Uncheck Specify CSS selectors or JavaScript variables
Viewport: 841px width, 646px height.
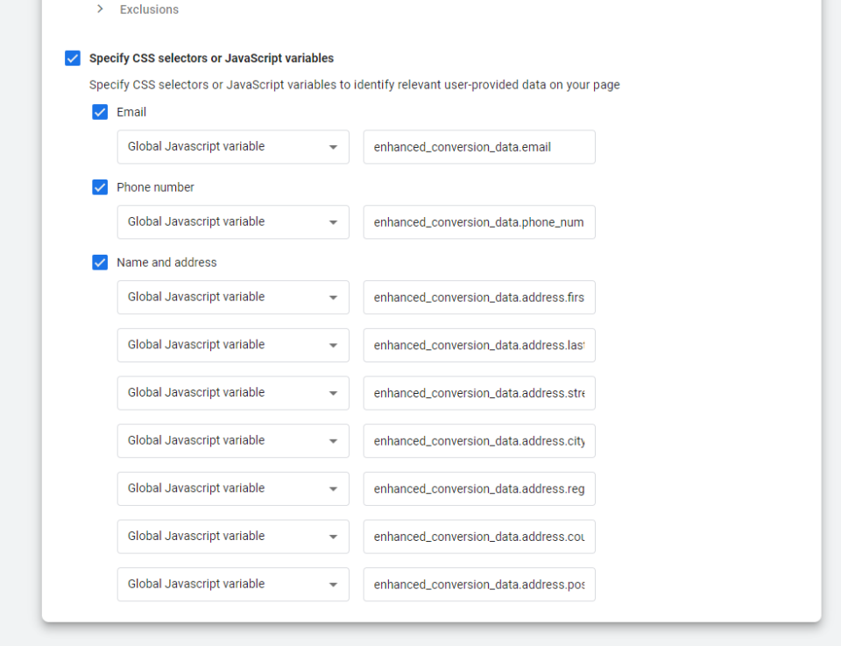pos(73,58)
